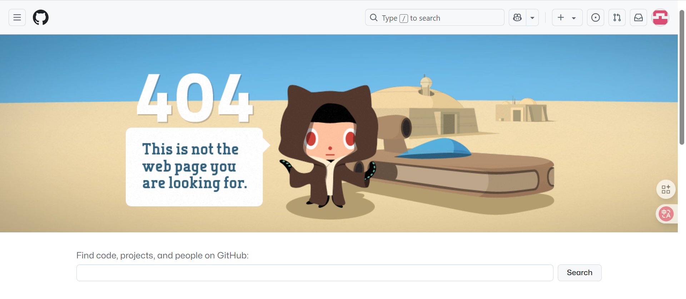The width and height of the screenshot is (686, 299).
Task: Open the Notifications inbox icon
Action: (x=638, y=17)
